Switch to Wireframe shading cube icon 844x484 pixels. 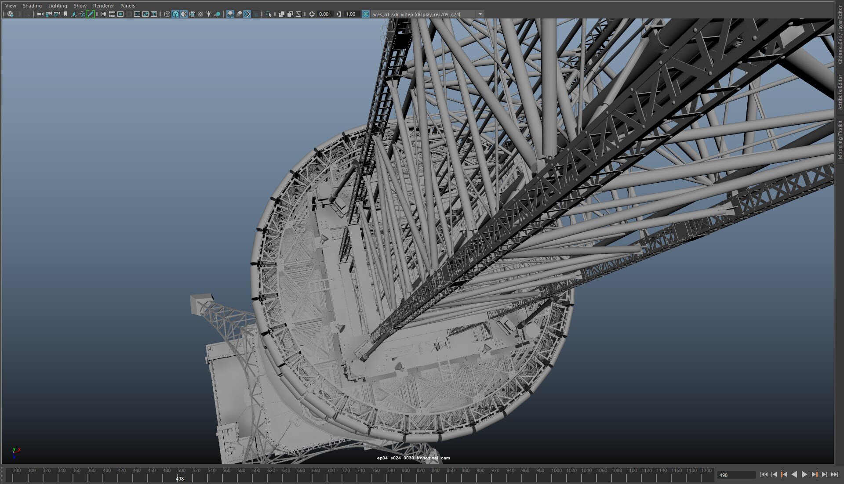tap(167, 14)
